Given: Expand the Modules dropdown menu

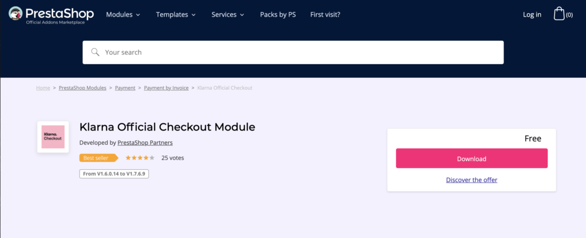Looking at the screenshot, I should [x=123, y=14].
